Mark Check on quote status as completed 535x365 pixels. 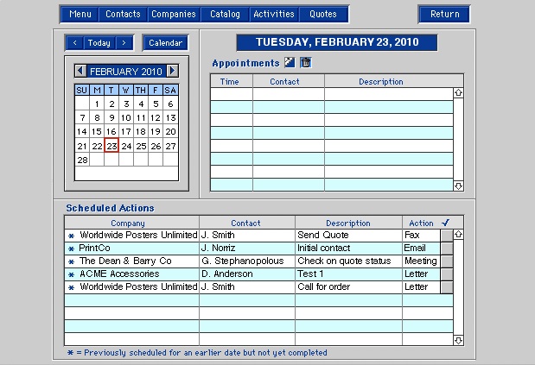point(447,261)
